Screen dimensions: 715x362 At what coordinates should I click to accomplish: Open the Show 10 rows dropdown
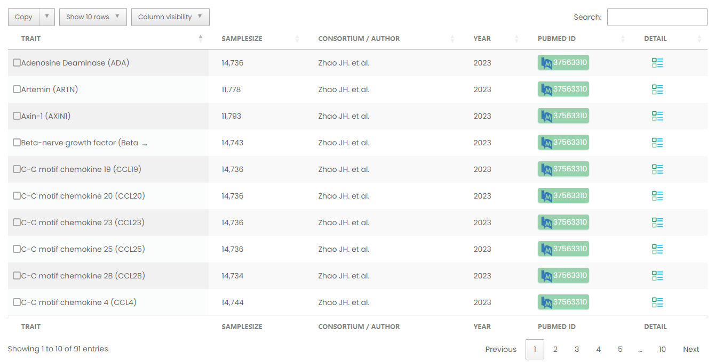pos(93,17)
